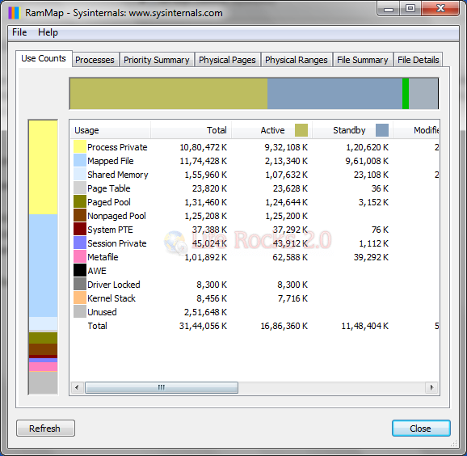
Task: Maximize the RamMap window
Action: pos(410,8)
